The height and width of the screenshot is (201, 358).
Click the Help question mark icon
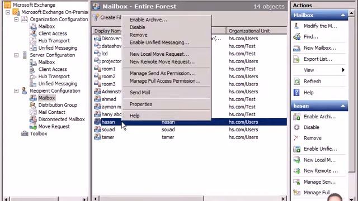pos(296,93)
